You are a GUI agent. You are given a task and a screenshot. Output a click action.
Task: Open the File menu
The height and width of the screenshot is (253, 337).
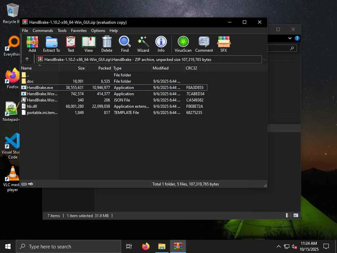coord(25,31)
